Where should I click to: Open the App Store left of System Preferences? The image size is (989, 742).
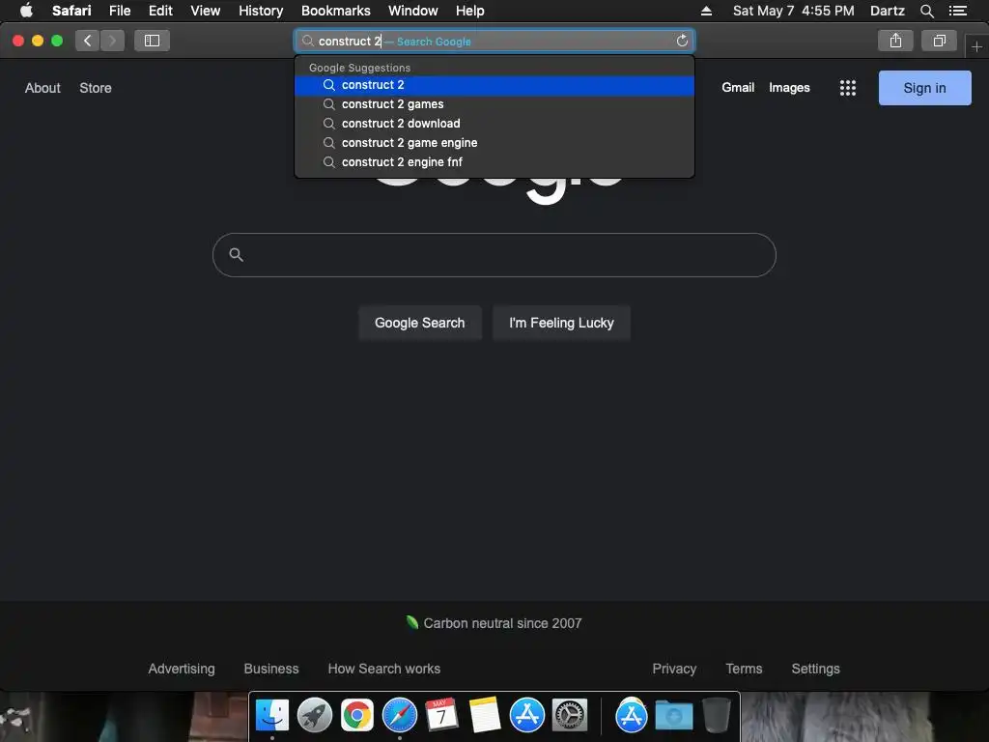tap(526, 716)
